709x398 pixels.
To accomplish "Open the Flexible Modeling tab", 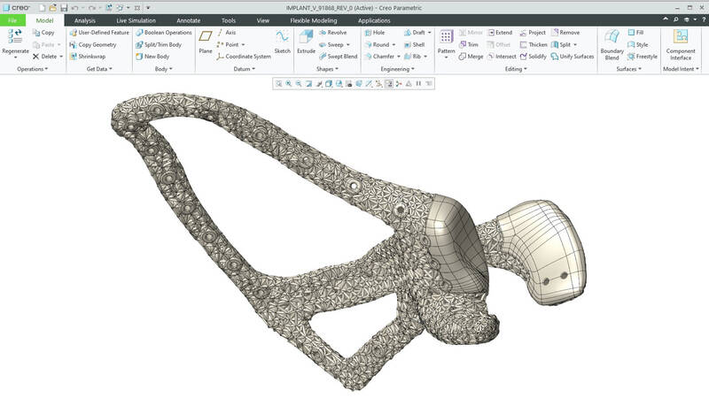I will pyautogui.click(x=315, y=19).
